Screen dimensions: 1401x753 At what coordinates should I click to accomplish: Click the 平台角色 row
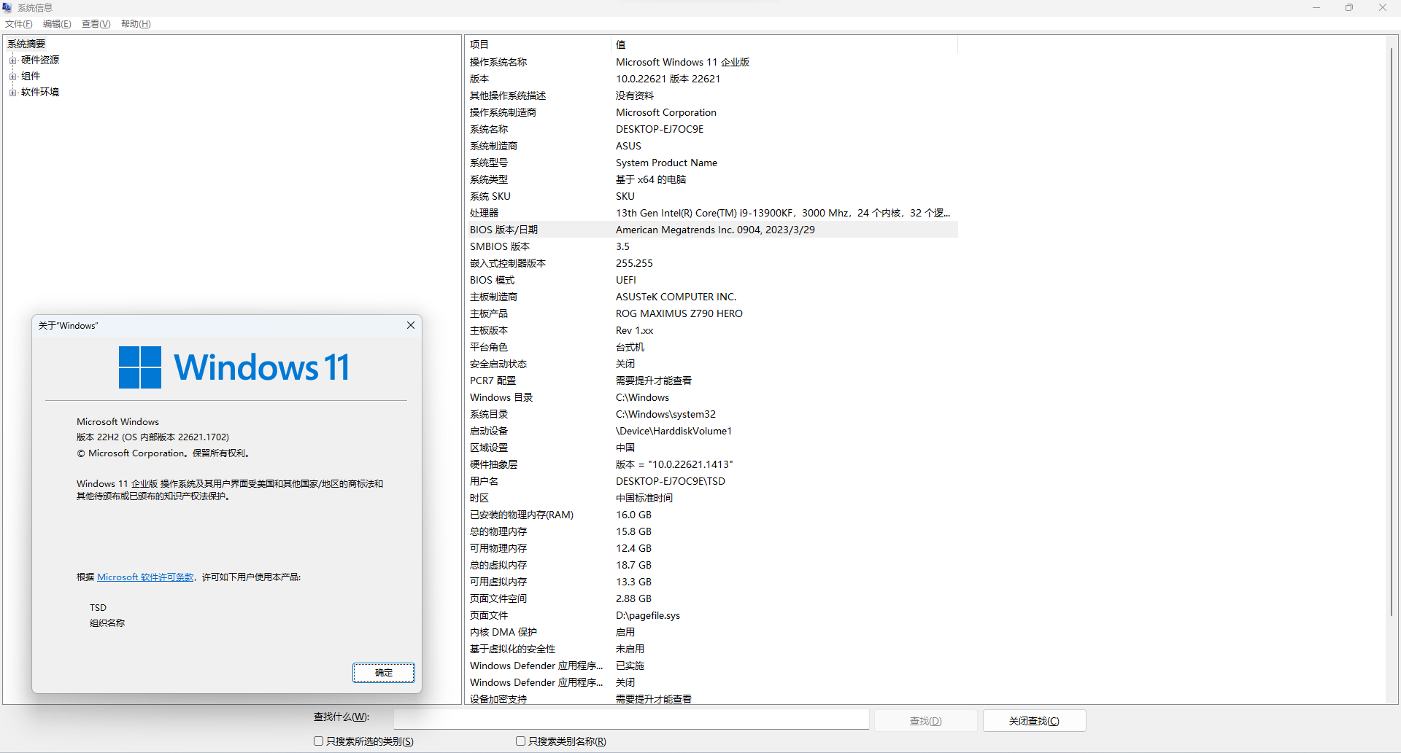[x=711, y=347]
